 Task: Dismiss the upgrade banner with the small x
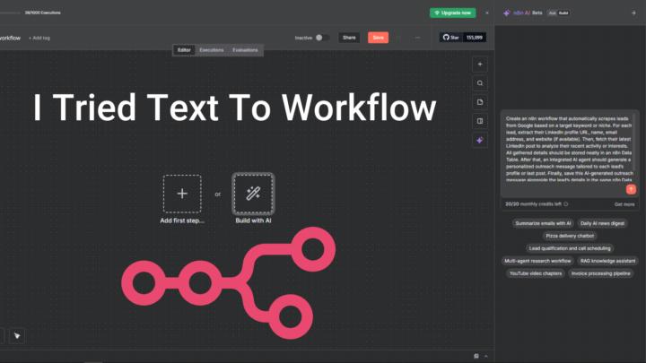click(x=487, y=13)
